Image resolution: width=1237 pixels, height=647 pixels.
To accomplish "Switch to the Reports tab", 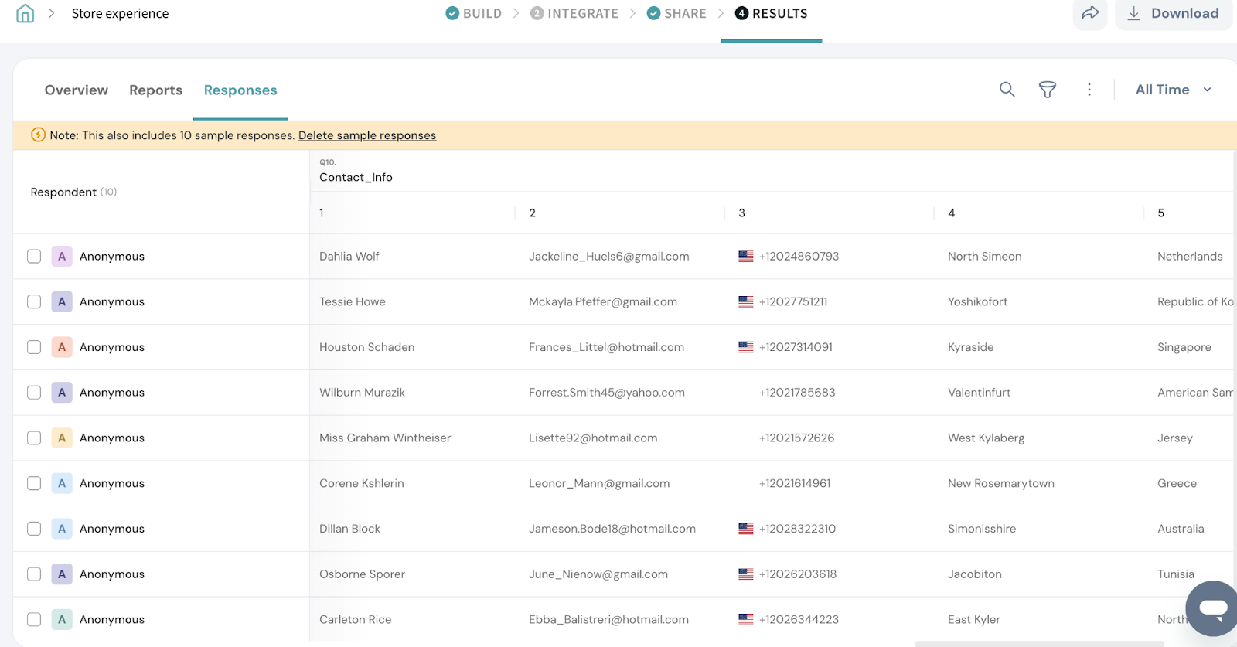I will click(x=155, y=90).
